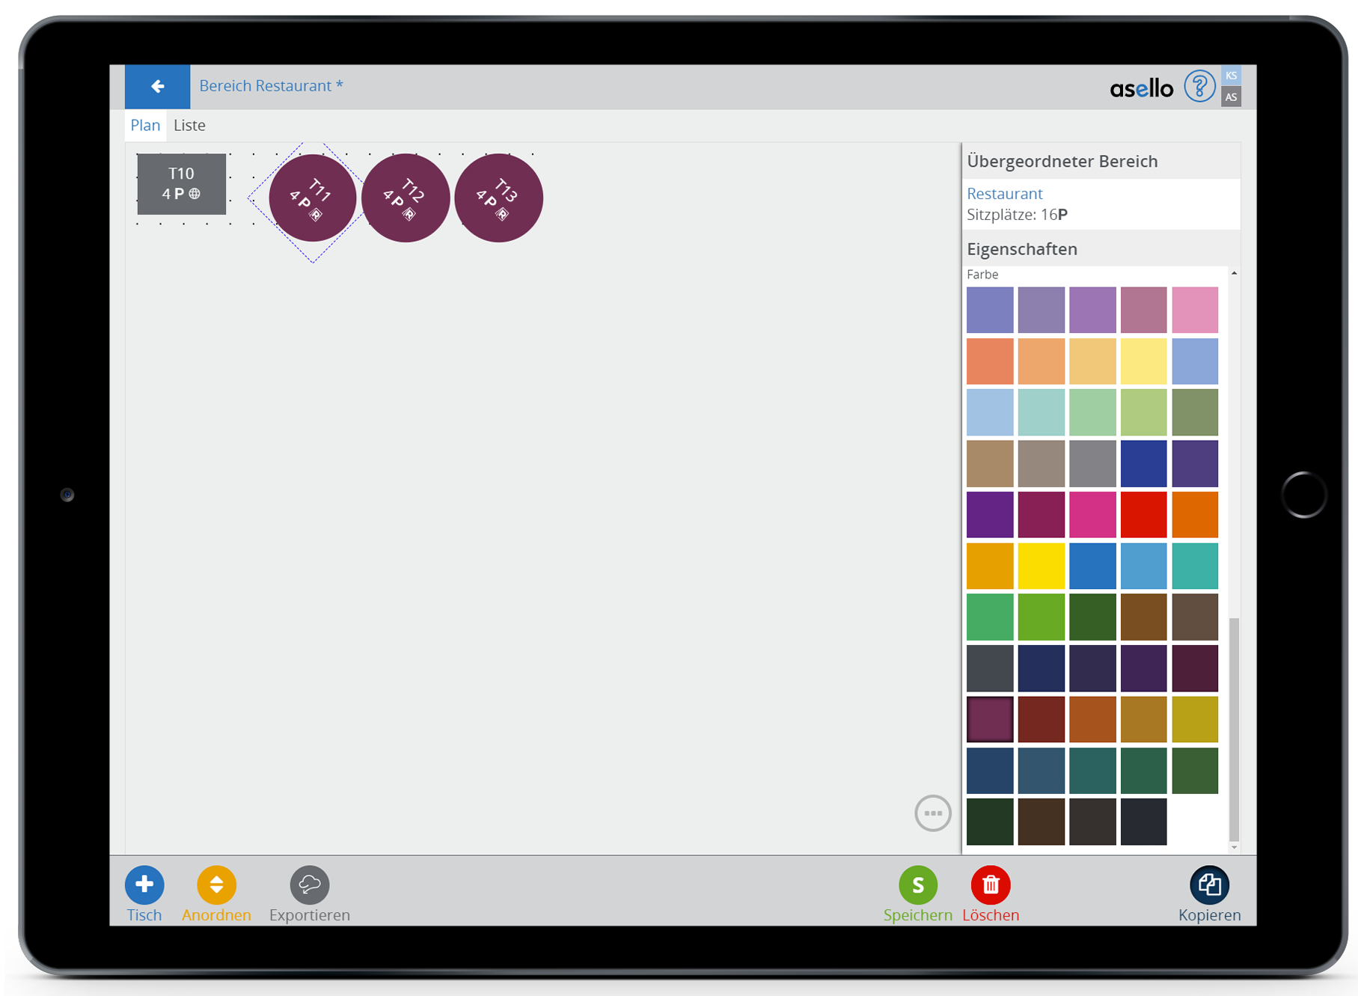The height and width of the screenshot is (996, 1358).
Task: Delete selection with the Löschen trash icon
Action: [990, 885]
